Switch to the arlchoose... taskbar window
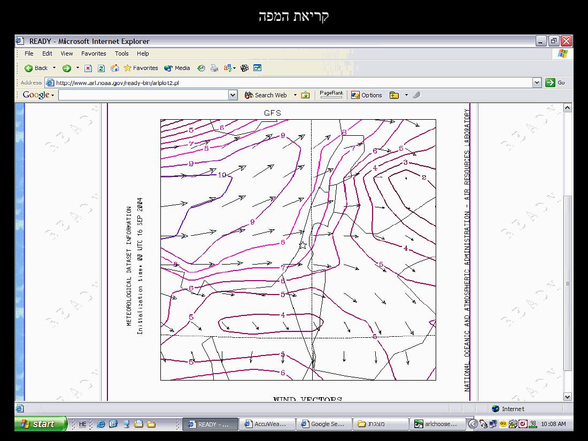 tap(437, 424)
